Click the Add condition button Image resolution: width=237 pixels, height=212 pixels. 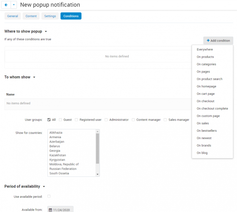[x=218, y=41]
